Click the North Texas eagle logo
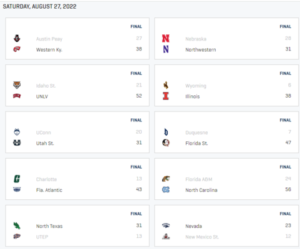The image size is (300, 249). click(17, 225)
